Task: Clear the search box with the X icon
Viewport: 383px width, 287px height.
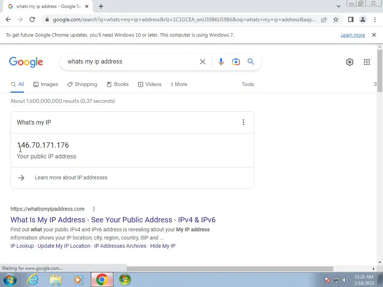Action: point(202,62)
